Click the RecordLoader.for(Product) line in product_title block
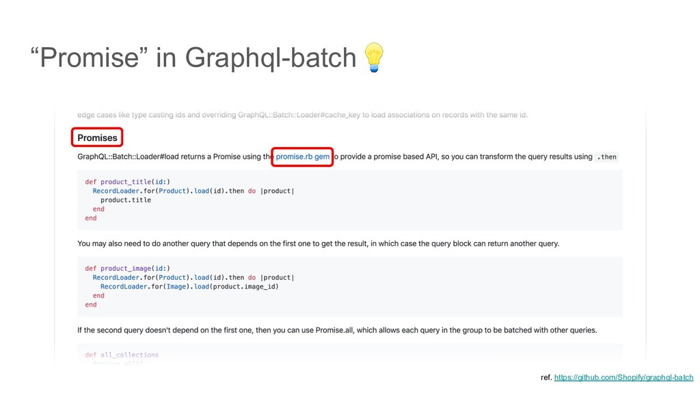 193,191
